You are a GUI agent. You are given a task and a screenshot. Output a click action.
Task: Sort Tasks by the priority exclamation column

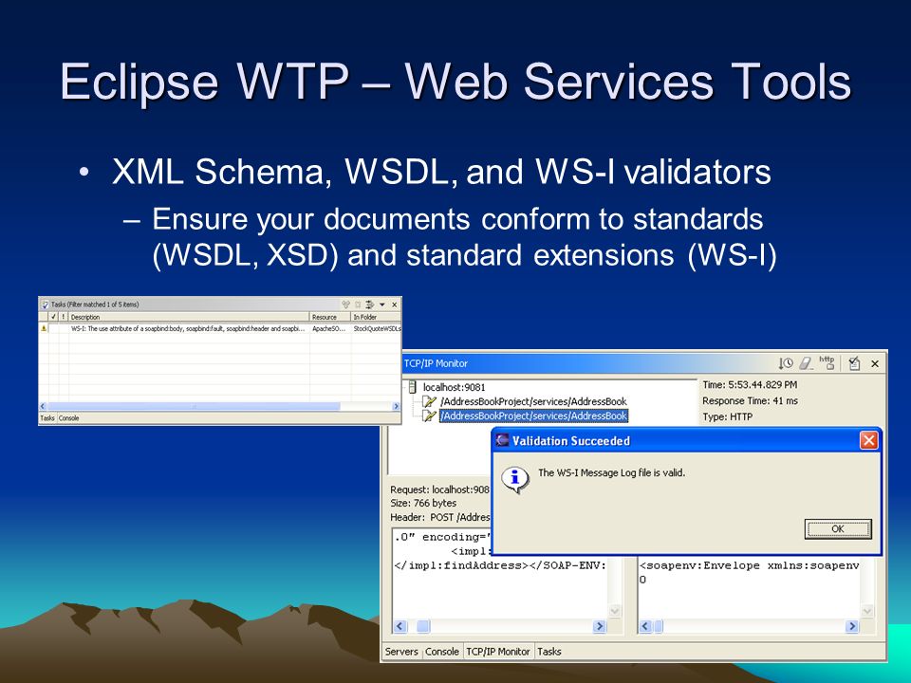coord(64,317)
